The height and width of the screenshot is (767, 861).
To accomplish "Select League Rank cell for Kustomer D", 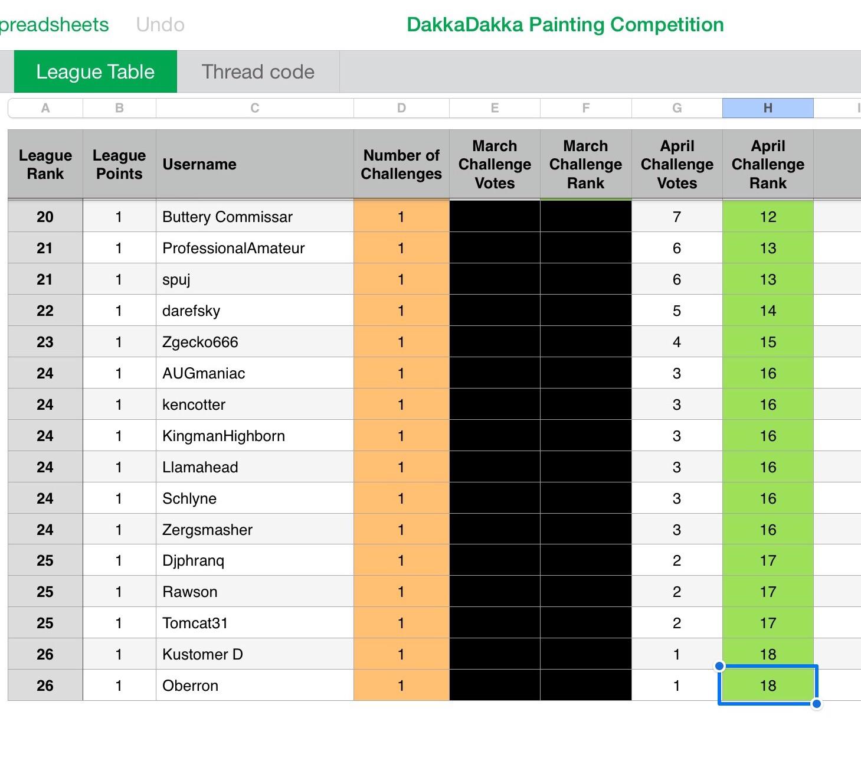I will click(x=45, y=654).
